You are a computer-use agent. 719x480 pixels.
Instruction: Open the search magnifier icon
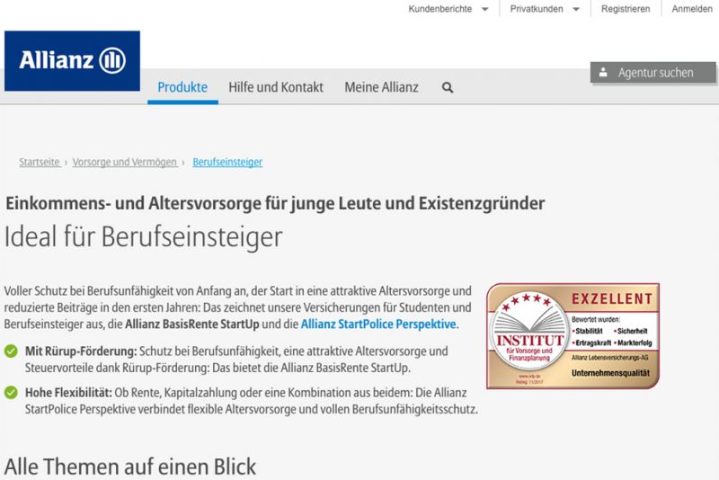pos(448,88)
